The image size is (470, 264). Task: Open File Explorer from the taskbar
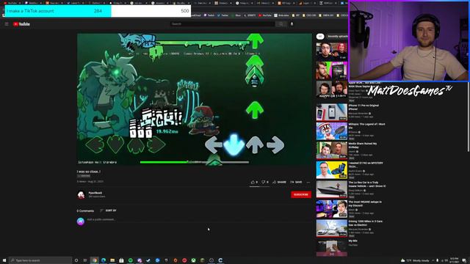point(112,260)
